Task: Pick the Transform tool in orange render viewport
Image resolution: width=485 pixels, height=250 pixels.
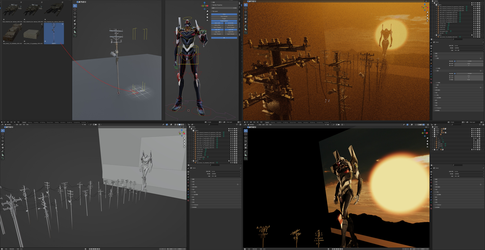Action: 246,22
